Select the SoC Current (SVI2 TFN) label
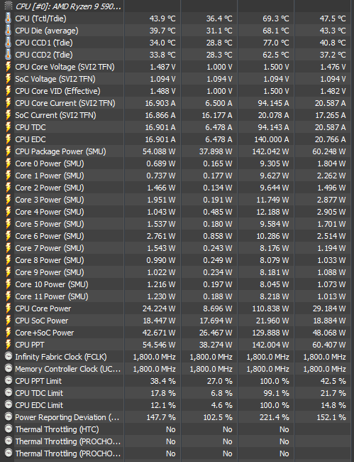Image resolution: width=354 pixels, height=462 pixels. [55, 115]
